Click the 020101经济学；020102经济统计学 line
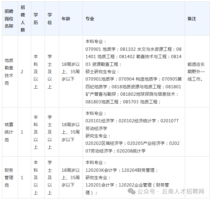The image size is (211, 200). (x=132, y=121)
